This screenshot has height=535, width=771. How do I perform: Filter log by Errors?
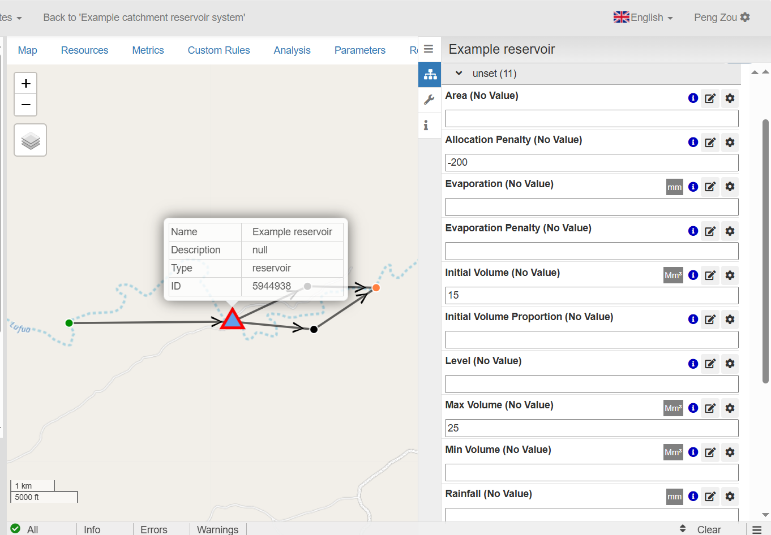click(x=153, y=529)
